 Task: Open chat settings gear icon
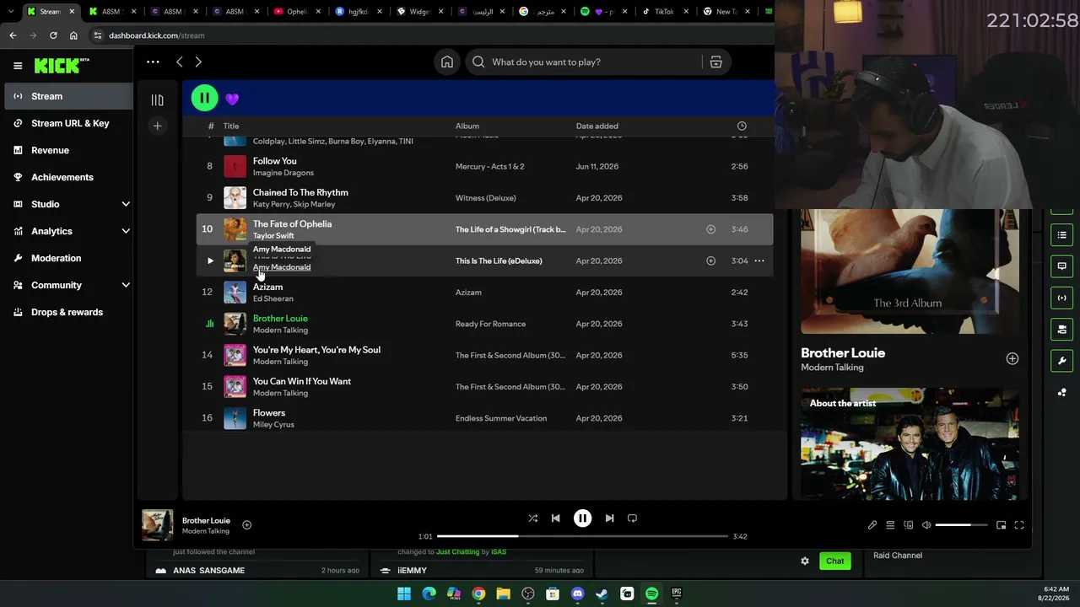click(x=805, y=561)
